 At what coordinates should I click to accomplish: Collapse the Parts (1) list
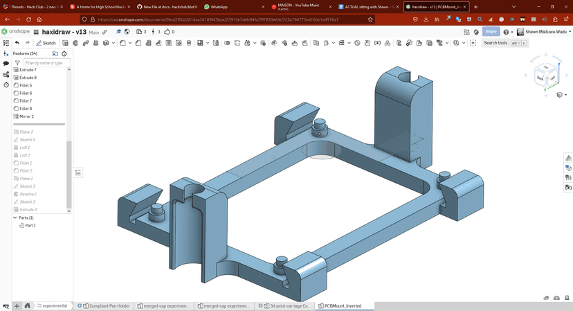point(15,217)
